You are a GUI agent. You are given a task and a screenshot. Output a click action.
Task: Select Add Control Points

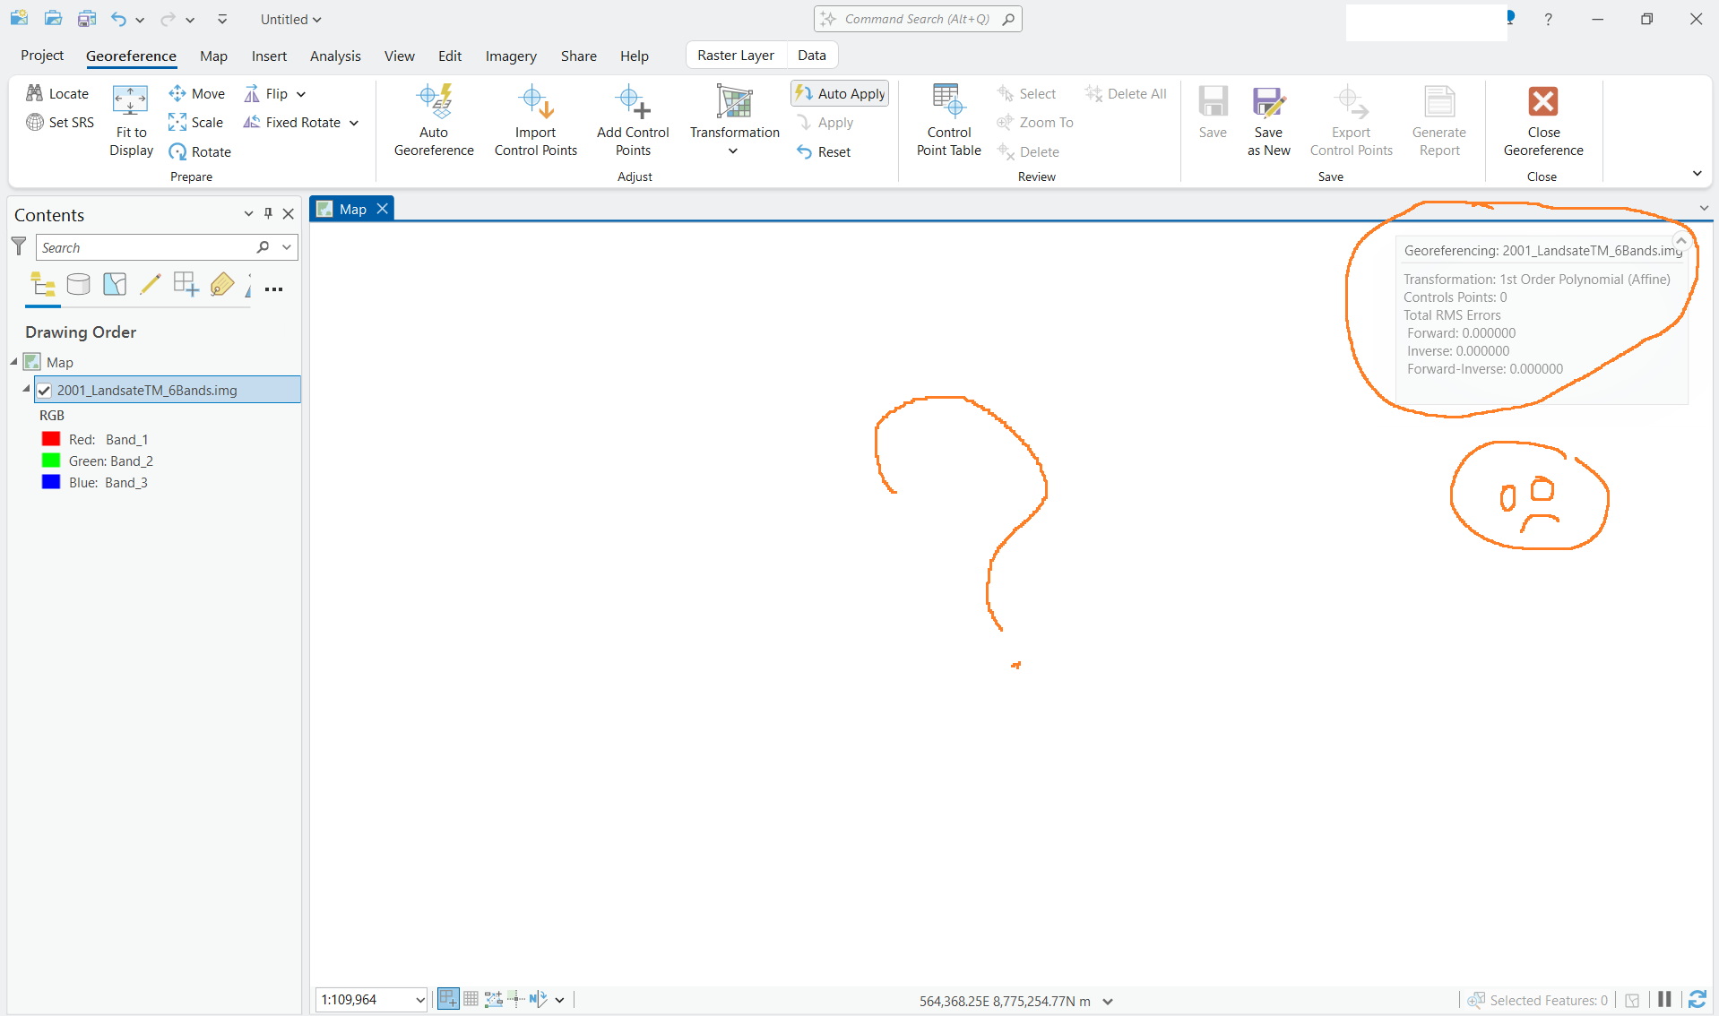(x=634, y=119)
